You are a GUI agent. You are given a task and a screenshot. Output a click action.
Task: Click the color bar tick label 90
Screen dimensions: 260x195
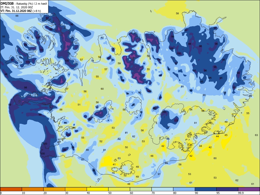tap(196, 193)
